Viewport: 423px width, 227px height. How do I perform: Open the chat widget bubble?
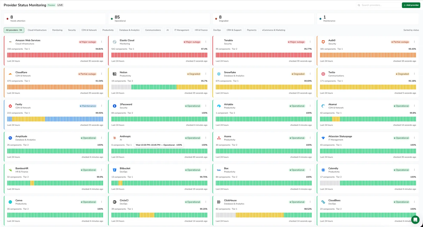415,220
